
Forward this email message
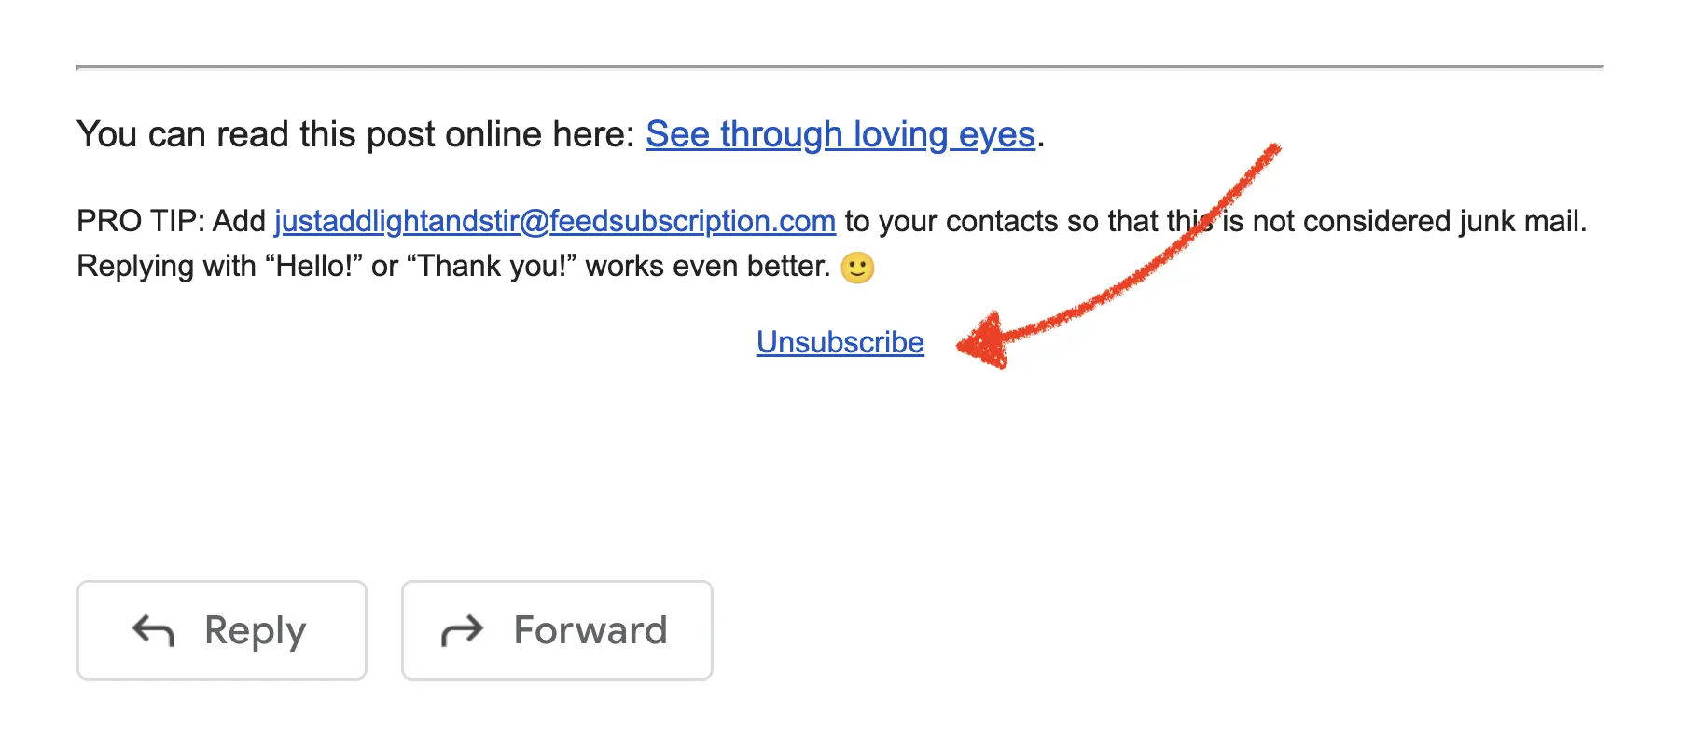click(x=557, y=630)
